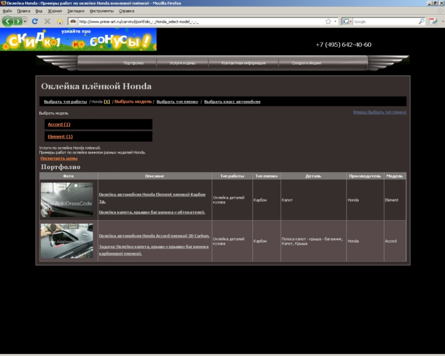Focus the URL address field
Image resolution: width=445 pixels, height=356 pixels.
coord(201,21)
